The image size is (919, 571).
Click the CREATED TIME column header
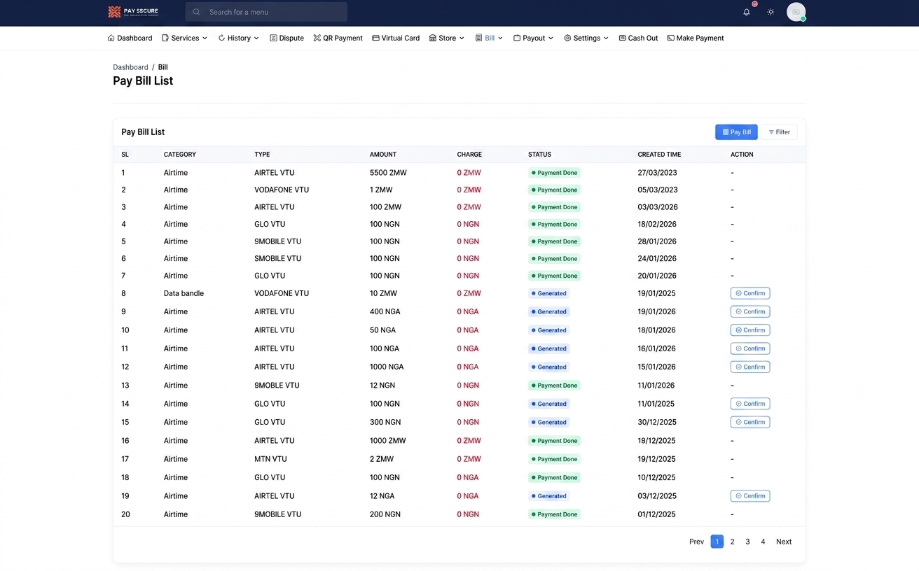(659, 155)
